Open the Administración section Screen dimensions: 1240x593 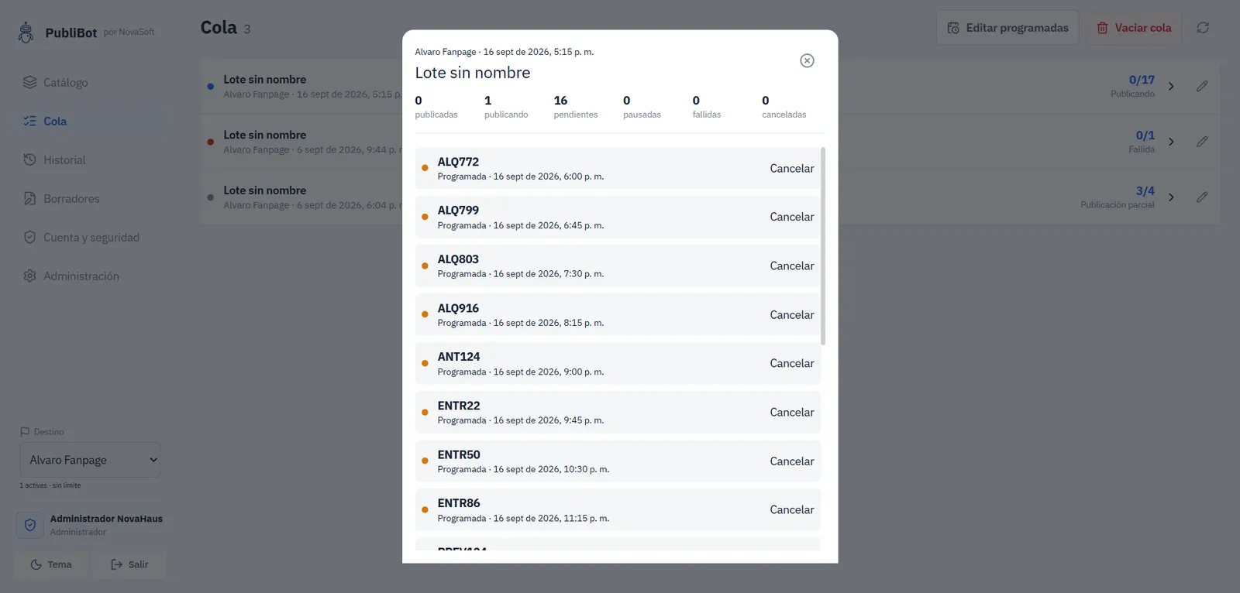pos(91,276)
